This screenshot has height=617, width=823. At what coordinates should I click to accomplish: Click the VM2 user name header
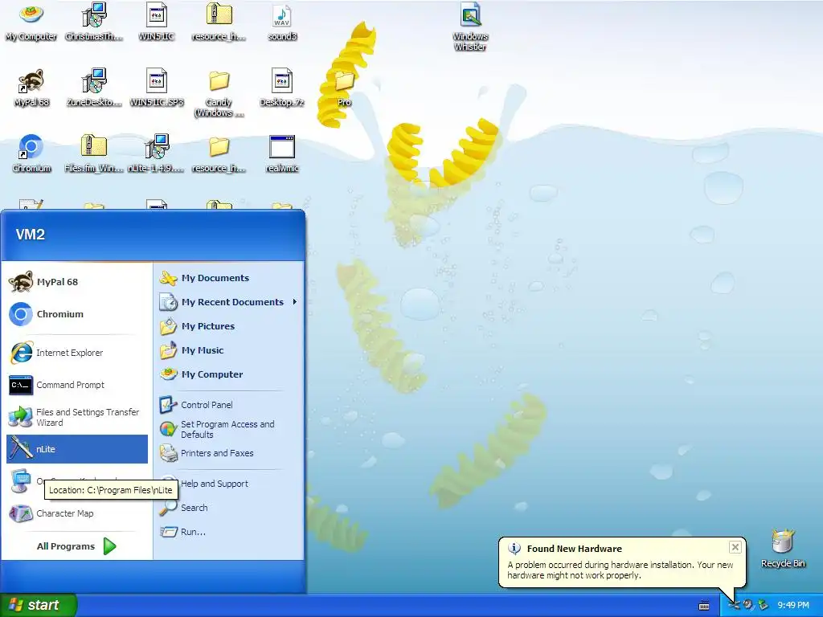[x=30, y=234]
